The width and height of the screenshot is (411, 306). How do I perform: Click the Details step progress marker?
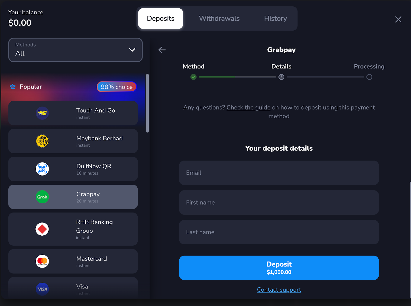point(281,77)
